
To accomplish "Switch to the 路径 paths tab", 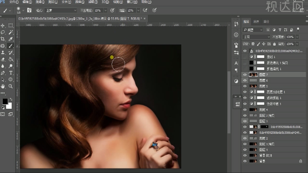I will (266, 22).
